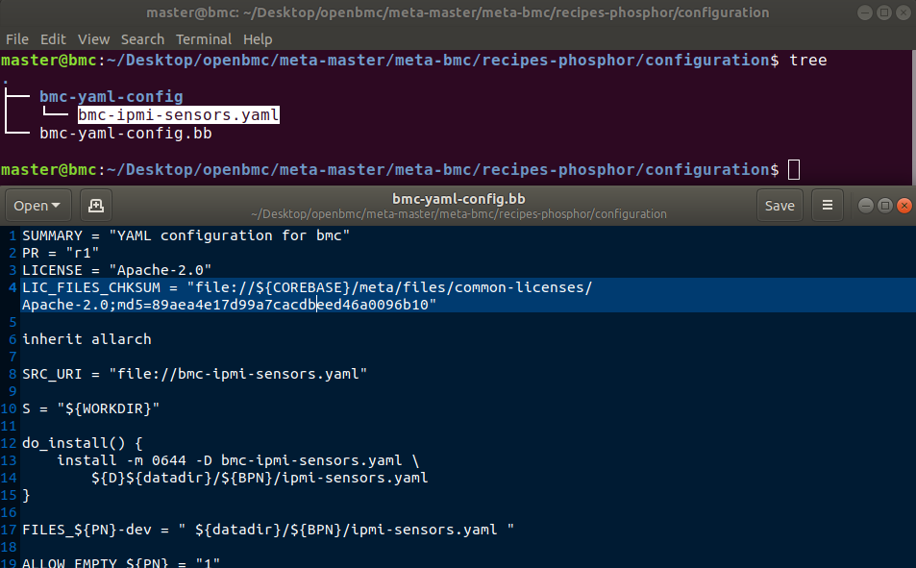Open the terminal File menu
This screenshot has width=916, height=568.
coord(16,38)
